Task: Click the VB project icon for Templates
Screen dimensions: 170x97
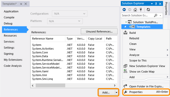Action: [x=133, y=27]
